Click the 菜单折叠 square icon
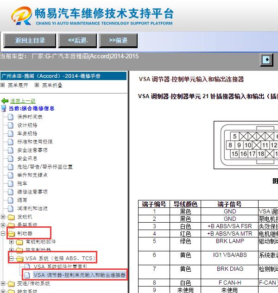This screenshot has height=293, width=278. click(37, 85)
